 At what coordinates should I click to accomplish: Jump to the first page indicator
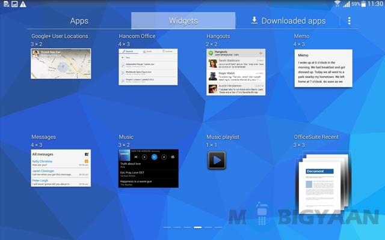[x=167, y=227]
